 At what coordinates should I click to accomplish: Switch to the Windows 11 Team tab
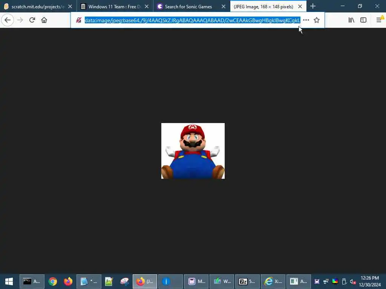pyautogui.click(x=111, y=6)
